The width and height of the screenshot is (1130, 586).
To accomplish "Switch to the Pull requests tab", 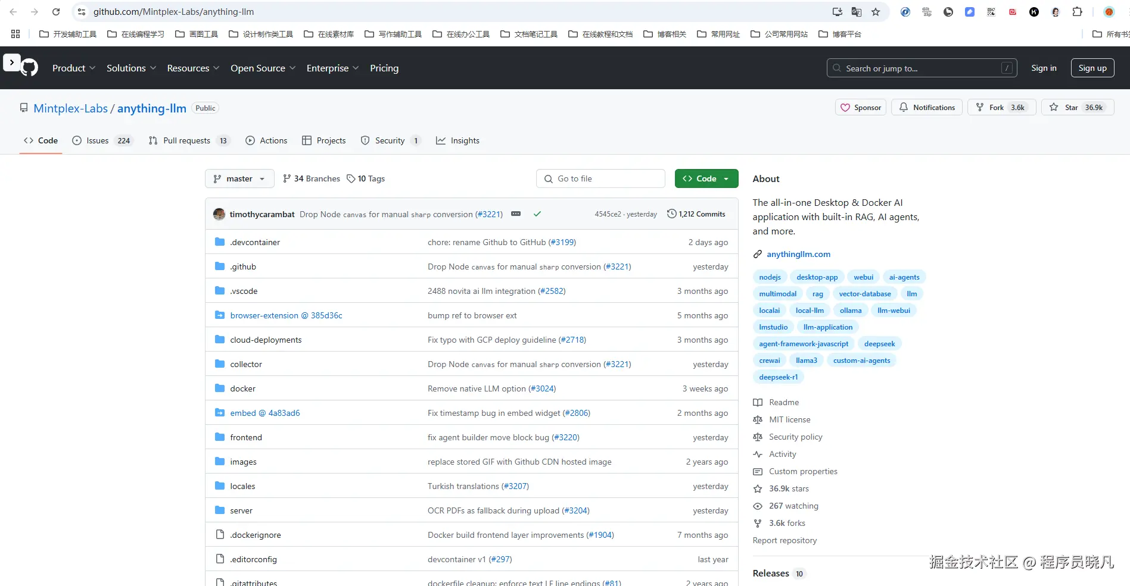I will 189,141.
